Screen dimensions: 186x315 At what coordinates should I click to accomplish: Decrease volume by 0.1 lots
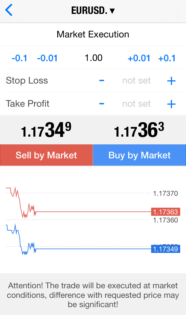pyautogui.click(x=19, y=58)
